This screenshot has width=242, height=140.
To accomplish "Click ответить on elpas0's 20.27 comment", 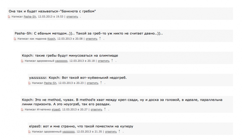I will point(96,109).
